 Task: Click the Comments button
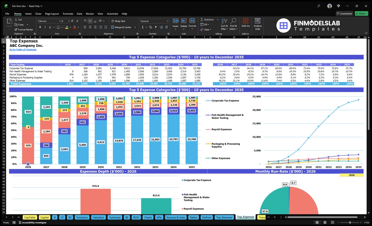(344, 14)
